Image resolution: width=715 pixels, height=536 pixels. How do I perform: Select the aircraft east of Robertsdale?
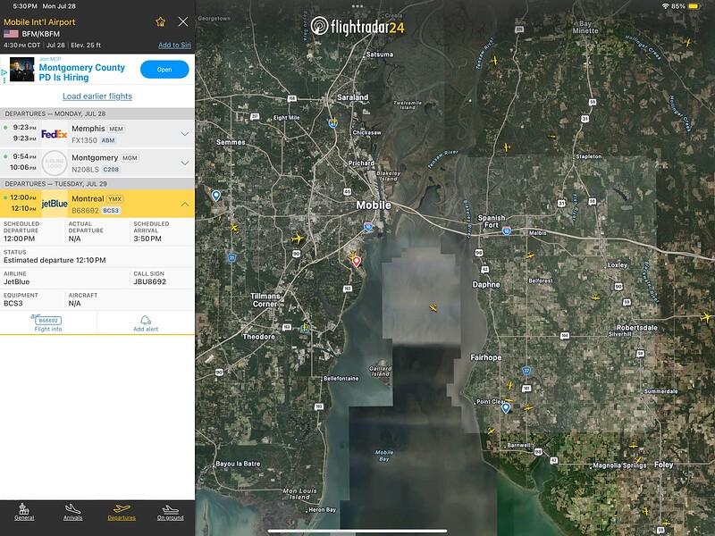pyautogui.click(x=706, y=317)
